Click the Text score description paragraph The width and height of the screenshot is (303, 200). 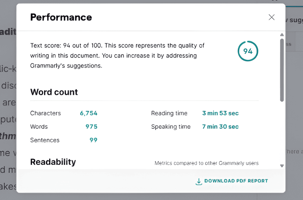click(x=117, y=56)
